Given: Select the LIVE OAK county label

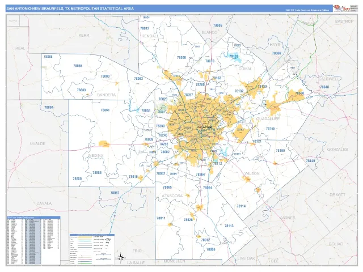Looking at the screenshot, I should click(x=246, y=258).
